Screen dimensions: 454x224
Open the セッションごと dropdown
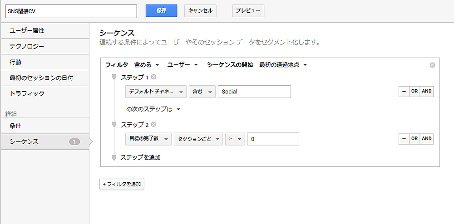point(198,139)
